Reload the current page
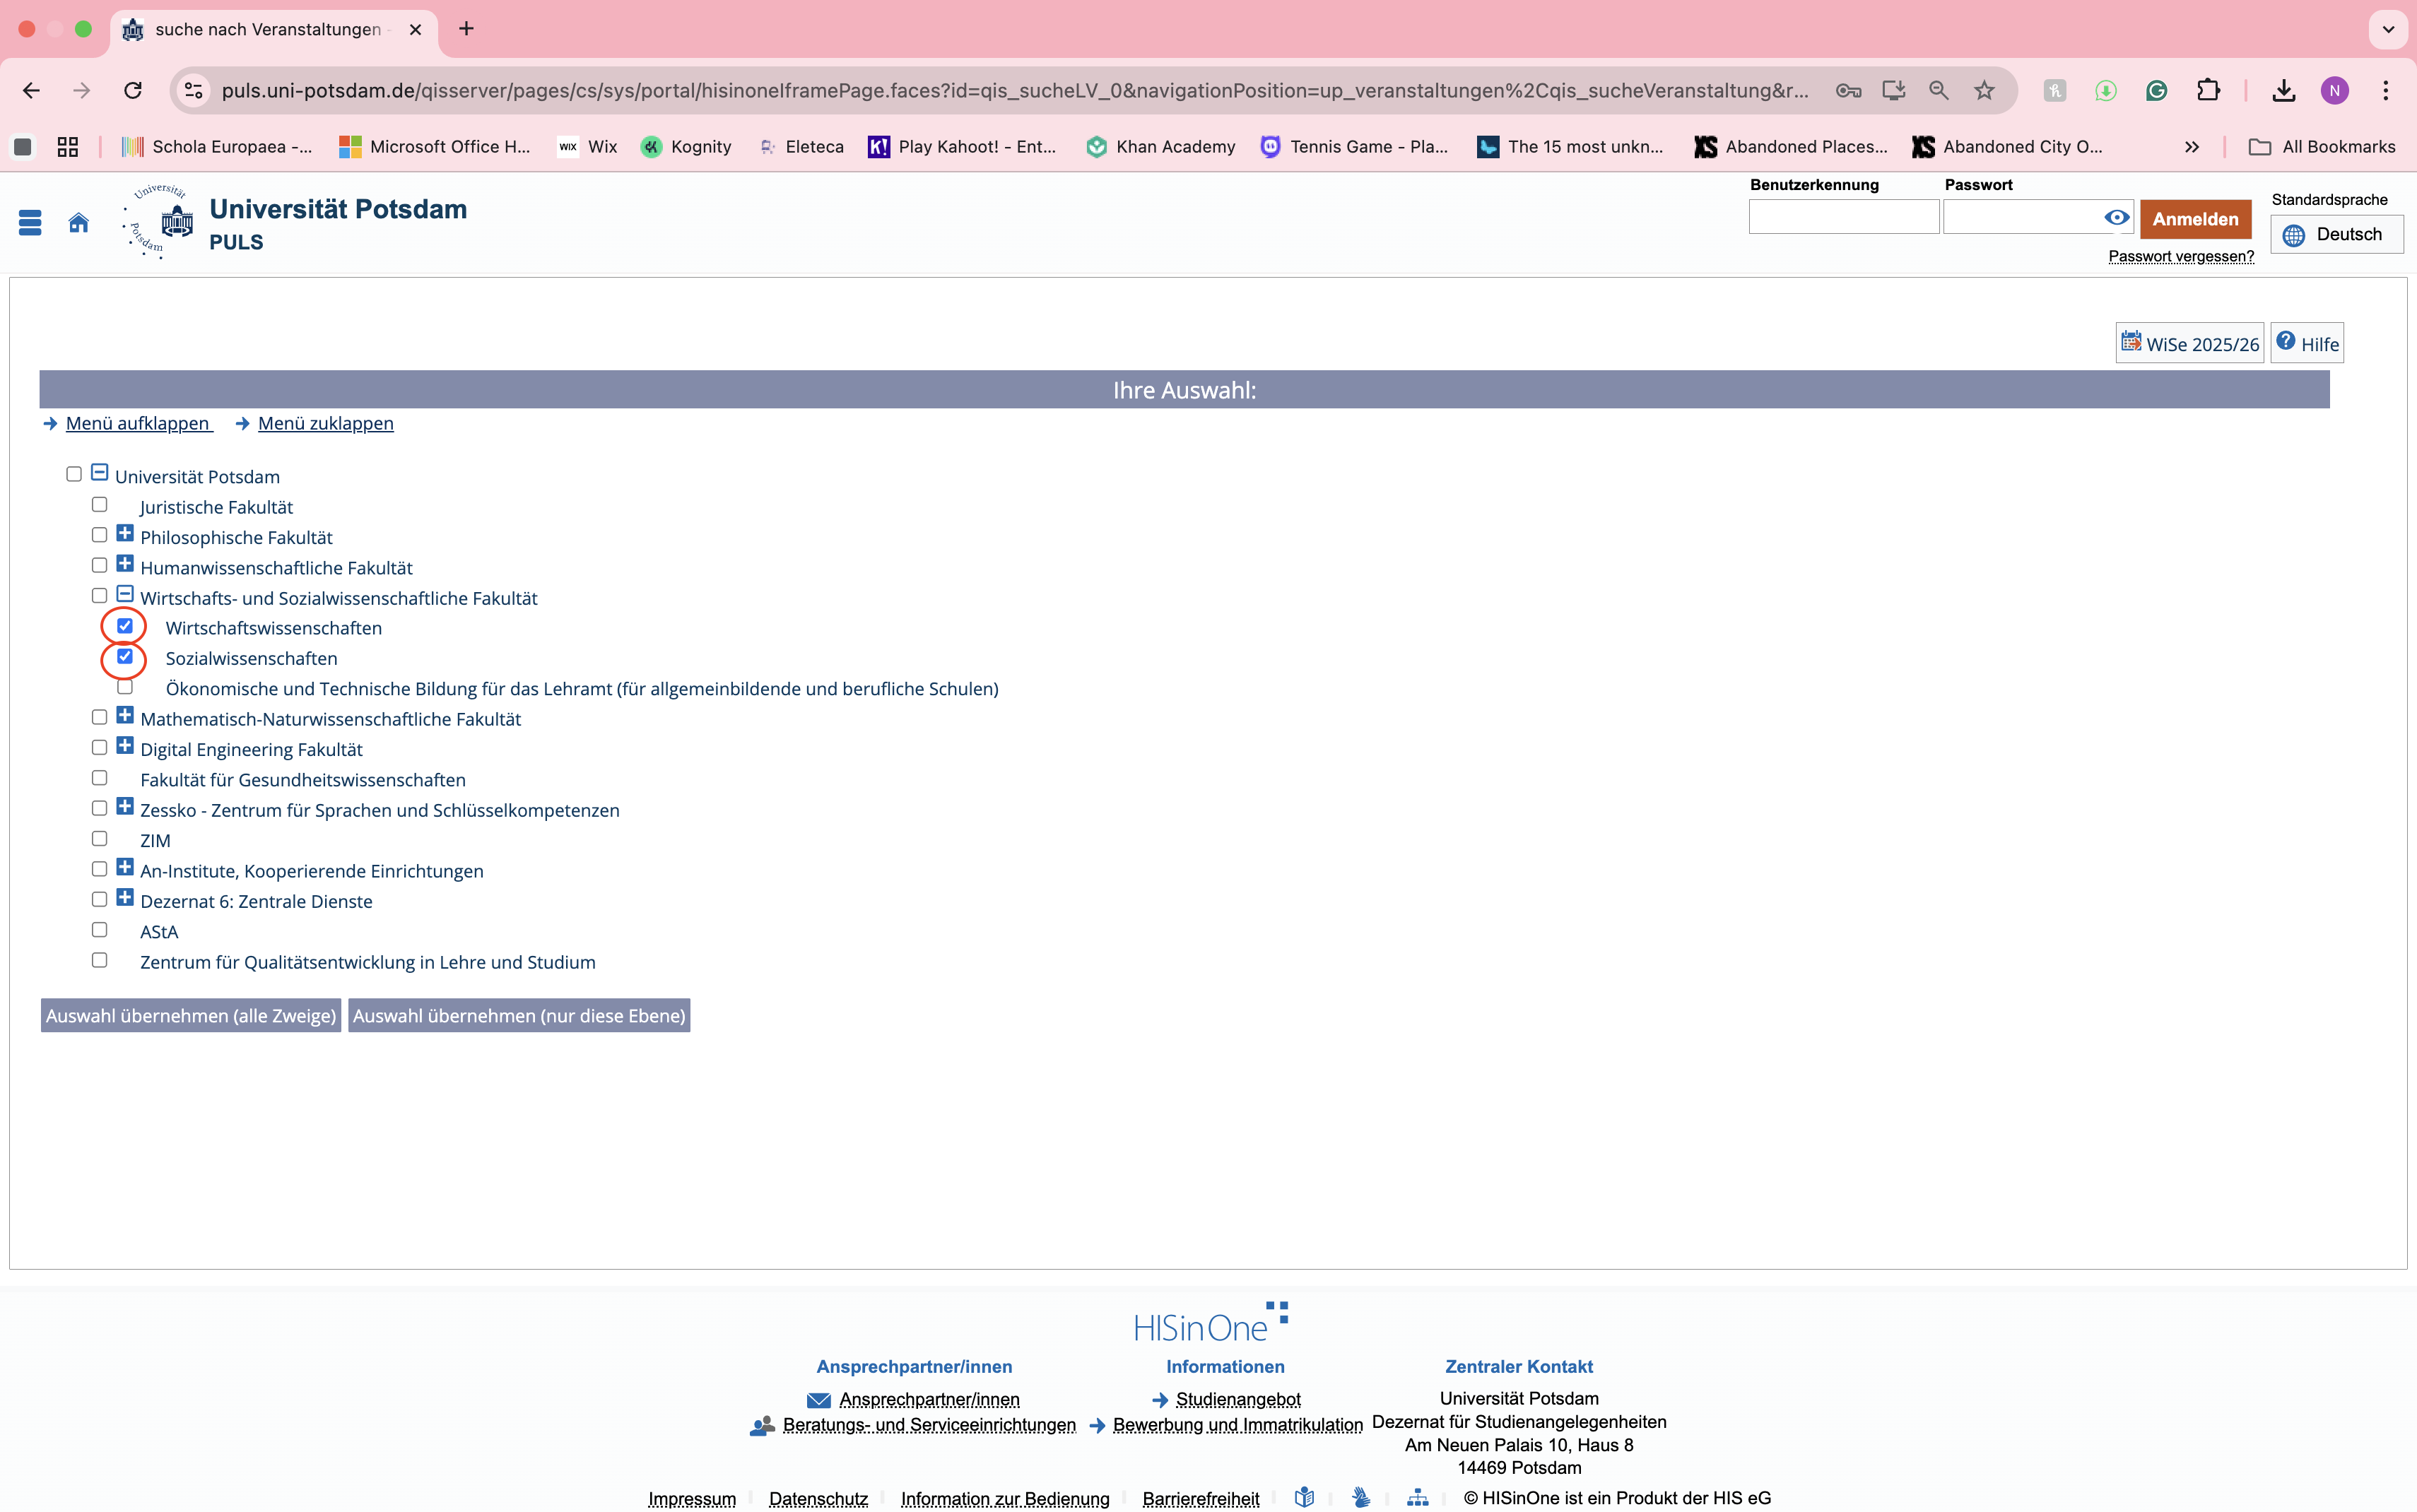 click(x=133, y=90)
